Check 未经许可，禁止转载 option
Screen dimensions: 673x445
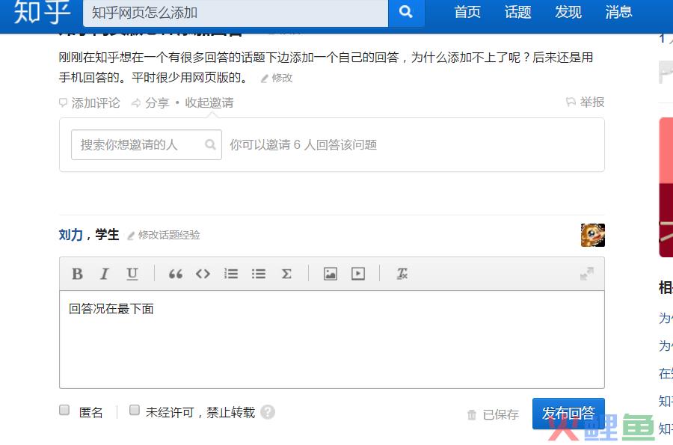[135, 410]
